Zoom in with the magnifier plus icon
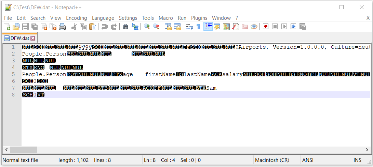373x167 pixels. [x=147, y=27]
